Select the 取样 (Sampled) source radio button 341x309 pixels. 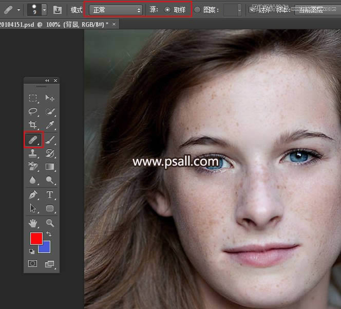click(x=167, y=10)
